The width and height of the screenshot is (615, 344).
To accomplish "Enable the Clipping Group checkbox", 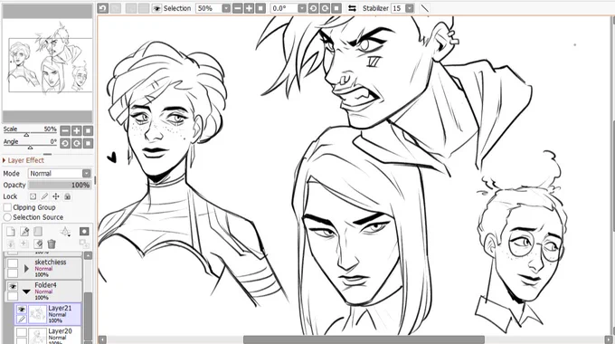I will click(7, 207).
